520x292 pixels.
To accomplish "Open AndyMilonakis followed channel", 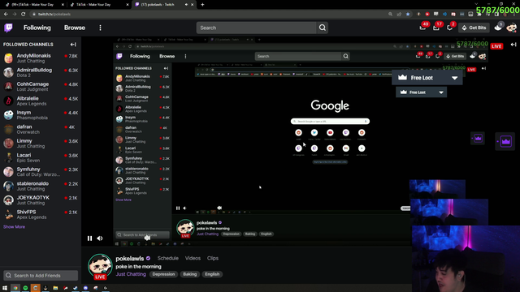I will (41, 58).
